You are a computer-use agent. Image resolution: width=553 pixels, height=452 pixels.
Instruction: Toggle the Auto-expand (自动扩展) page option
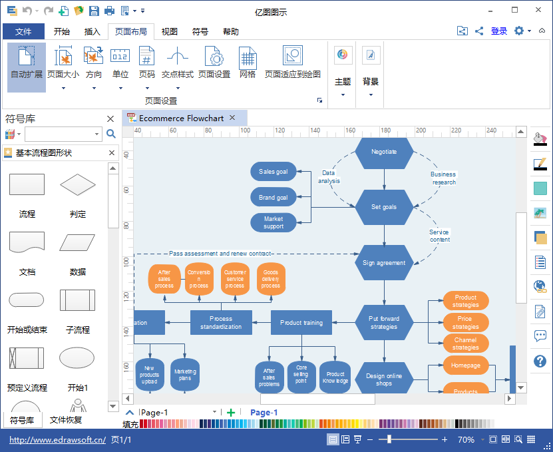[27, 67]
